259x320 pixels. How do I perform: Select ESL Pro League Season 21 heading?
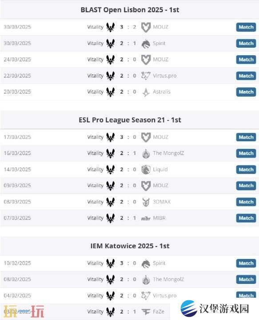130,120
